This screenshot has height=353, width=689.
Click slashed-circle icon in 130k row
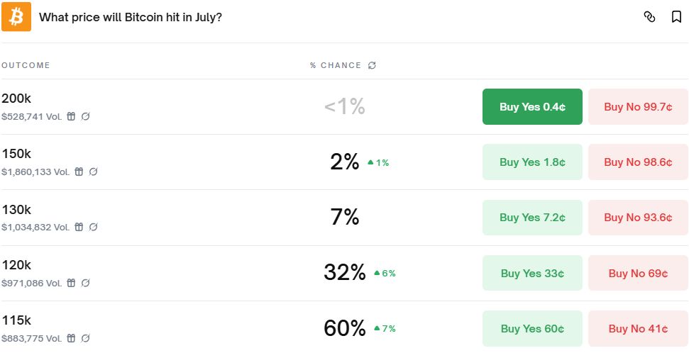93,227
